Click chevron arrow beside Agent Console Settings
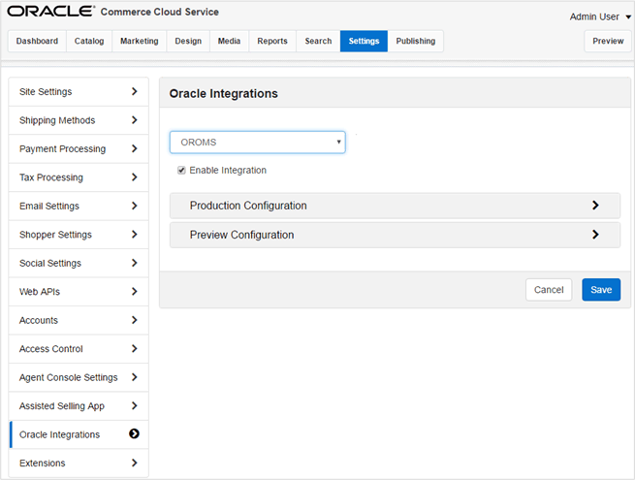Viewport: 635px width, 480px height. click(x=135, y=377)
